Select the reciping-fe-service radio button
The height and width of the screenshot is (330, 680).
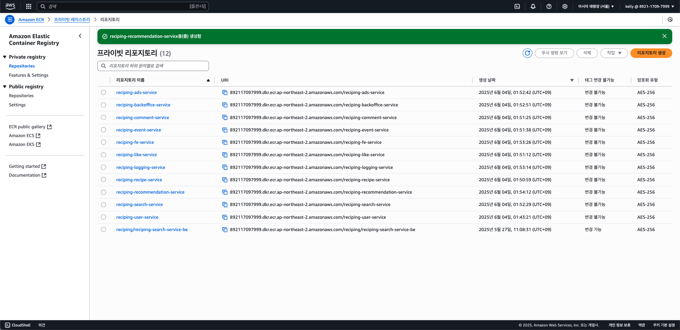(x=103, y=142)
